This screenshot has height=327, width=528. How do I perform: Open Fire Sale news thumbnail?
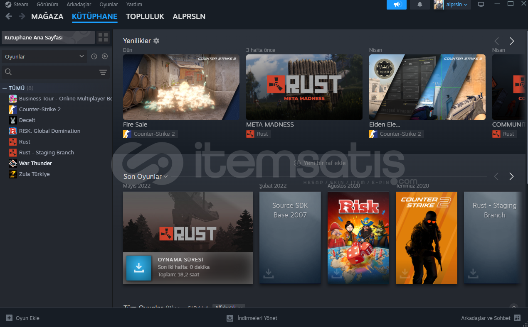pyautogui.click(x=181, y=87)
